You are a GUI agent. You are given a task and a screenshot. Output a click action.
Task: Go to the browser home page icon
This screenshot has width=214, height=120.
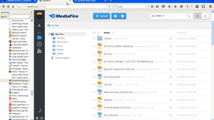coord(175,7)
